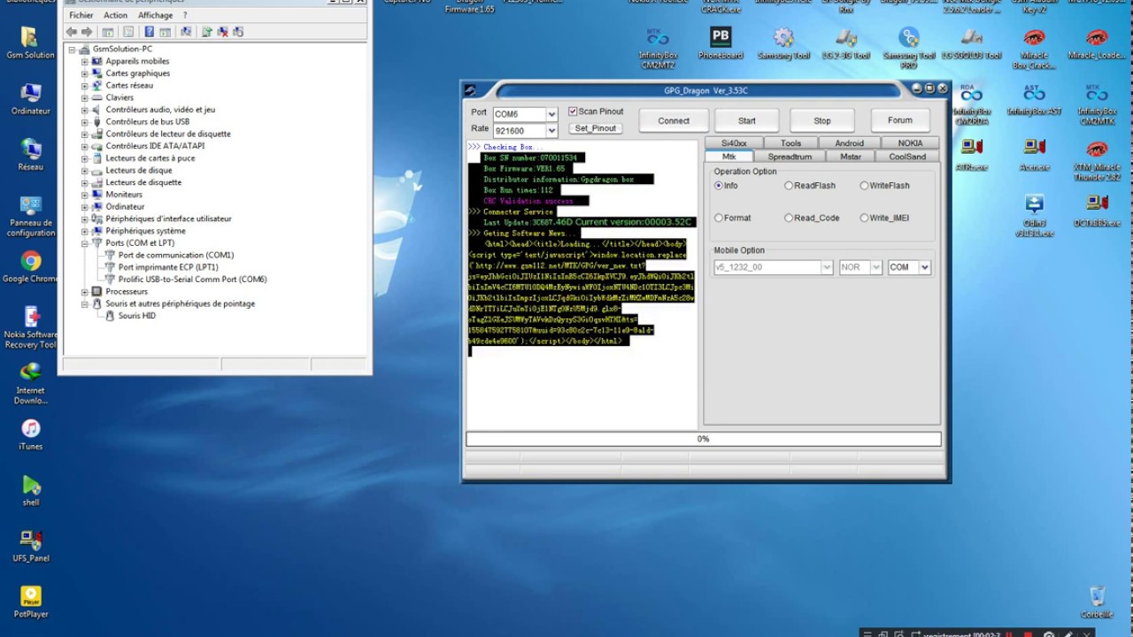Image resolution: width=1133 pixels, height=637 pixels.
Task: Switch to the Android tab
Action: tap(849, 143)
